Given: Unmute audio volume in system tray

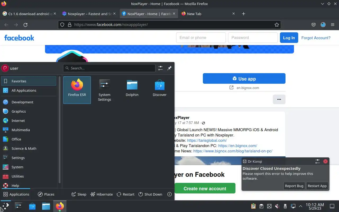Looking at the screenshot, I should coord(277,206).
